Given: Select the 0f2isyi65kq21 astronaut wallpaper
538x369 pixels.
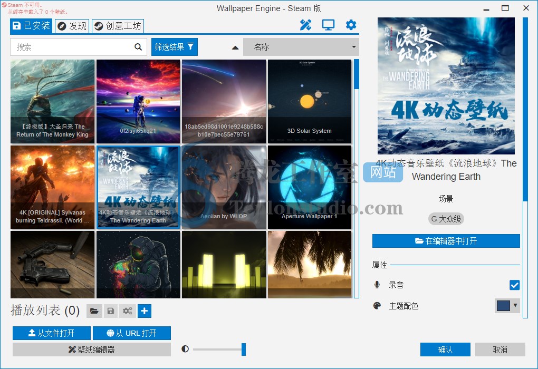Looking at the screenshot, I should click(x=138, y=101).
